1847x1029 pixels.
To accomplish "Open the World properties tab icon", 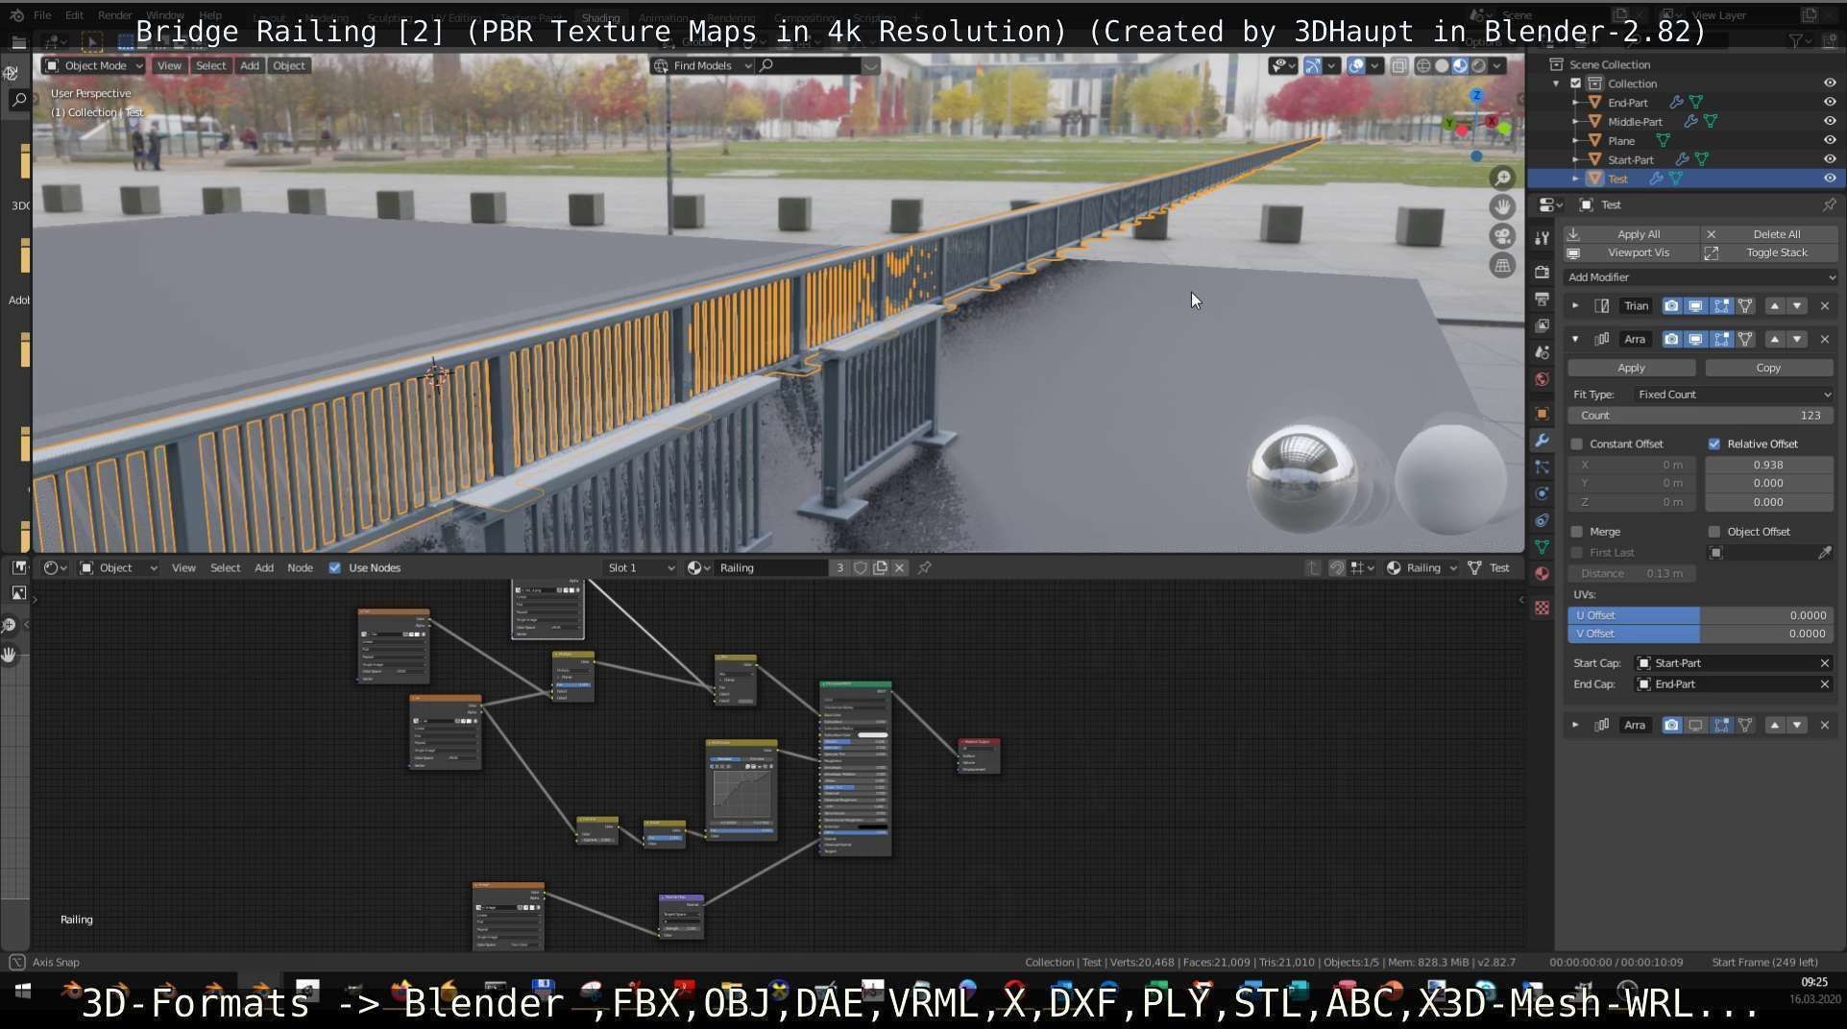I will coord(1542,379).
